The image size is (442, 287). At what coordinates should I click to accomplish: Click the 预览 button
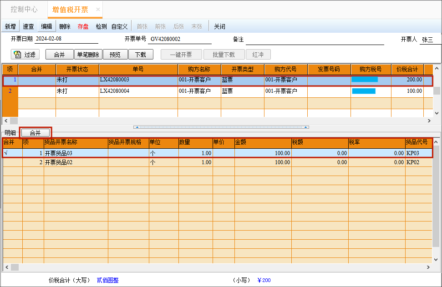115,55
